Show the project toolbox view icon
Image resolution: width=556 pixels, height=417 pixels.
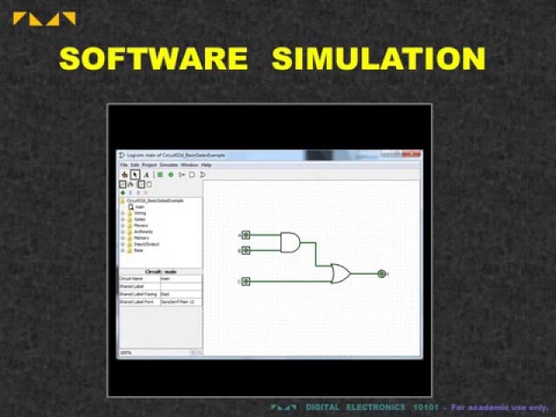pos(122,184)
